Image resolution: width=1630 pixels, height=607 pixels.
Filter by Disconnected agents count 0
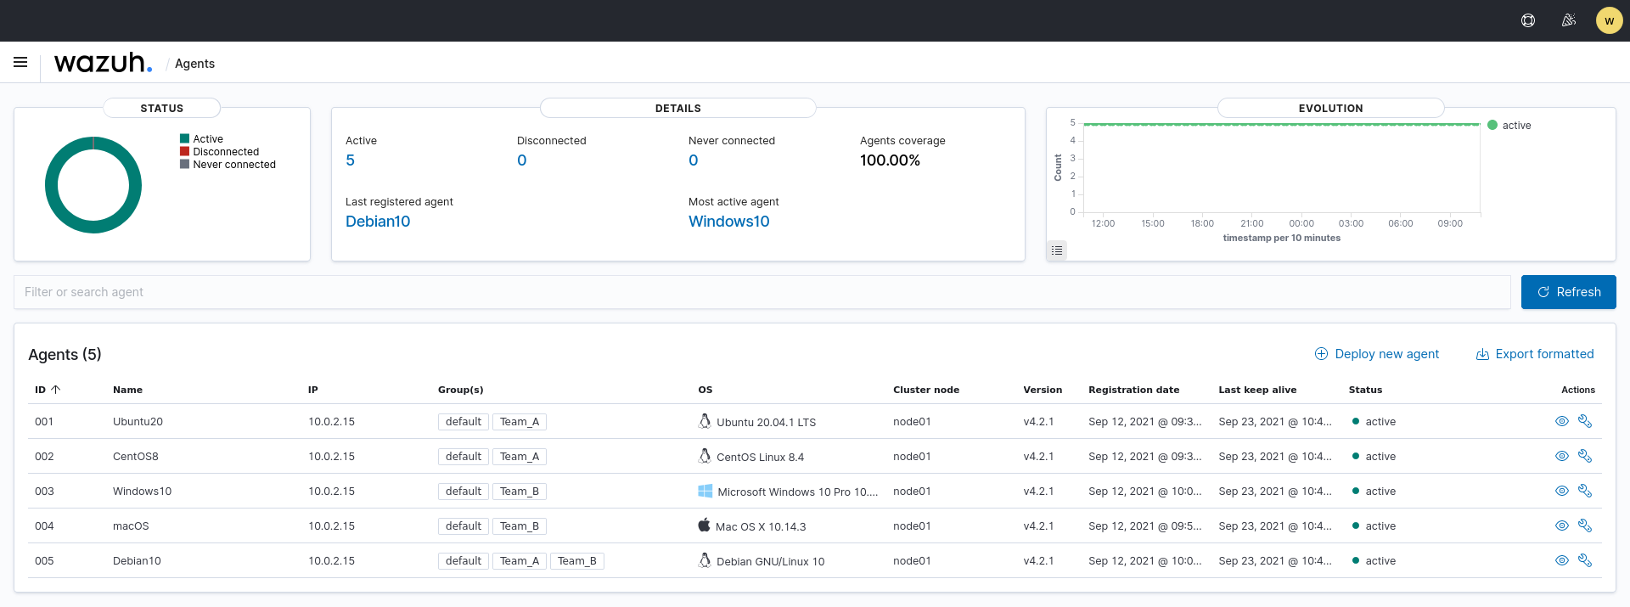pyautogui.click(x=522, y=160)
